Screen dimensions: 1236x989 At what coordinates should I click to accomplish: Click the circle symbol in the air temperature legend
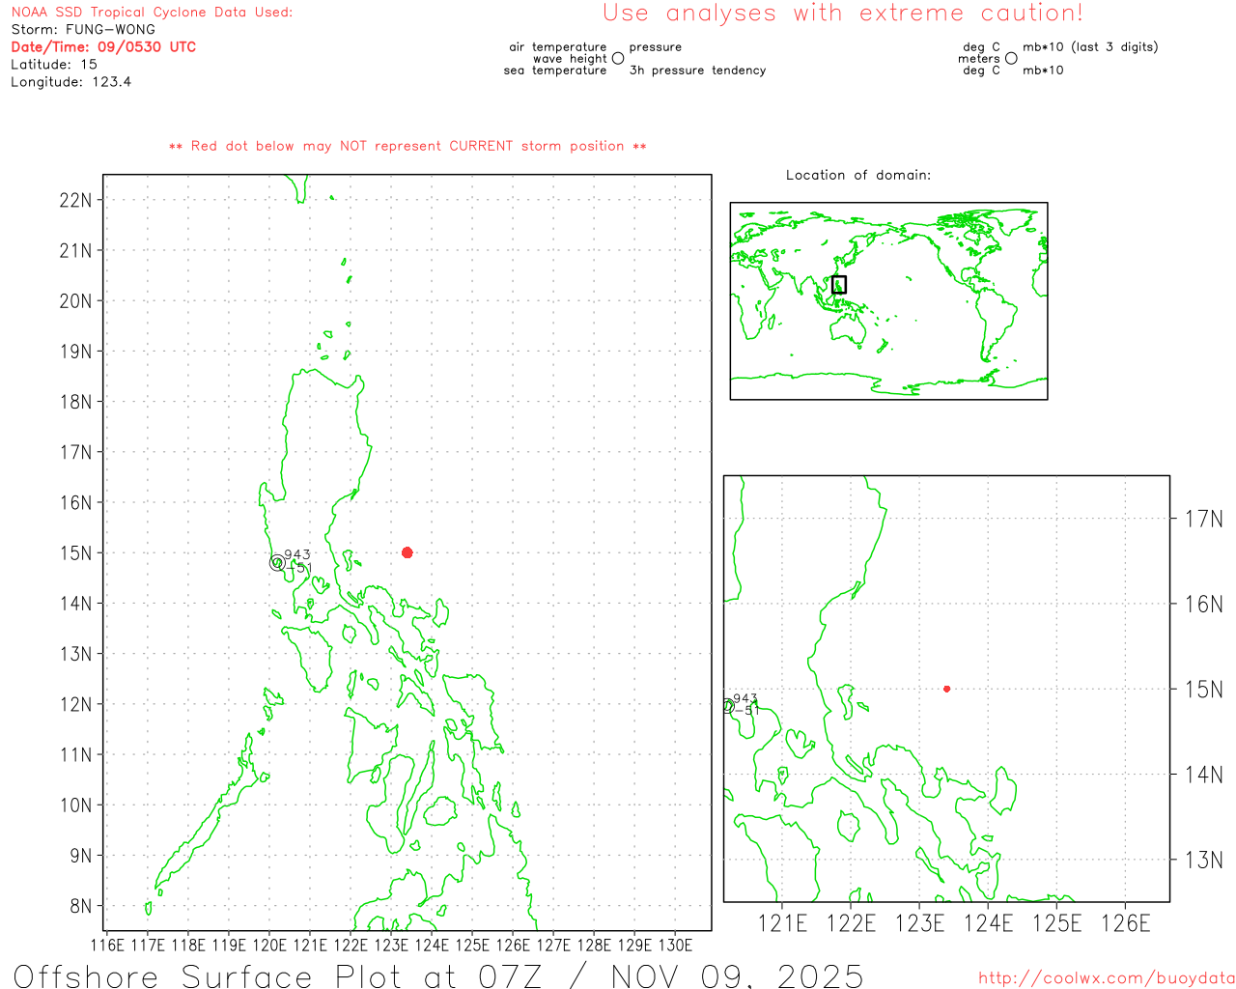tap(618, 58)
